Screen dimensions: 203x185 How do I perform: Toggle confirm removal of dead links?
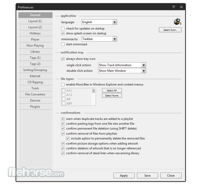[63, 153]
